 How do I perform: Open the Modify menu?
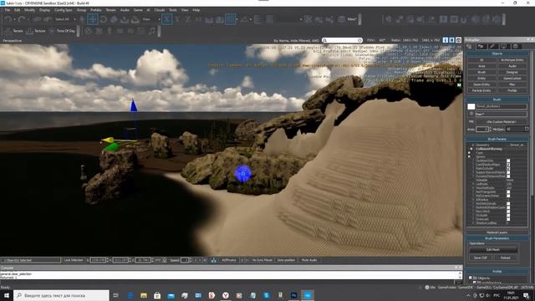click(x=30, y=10)
